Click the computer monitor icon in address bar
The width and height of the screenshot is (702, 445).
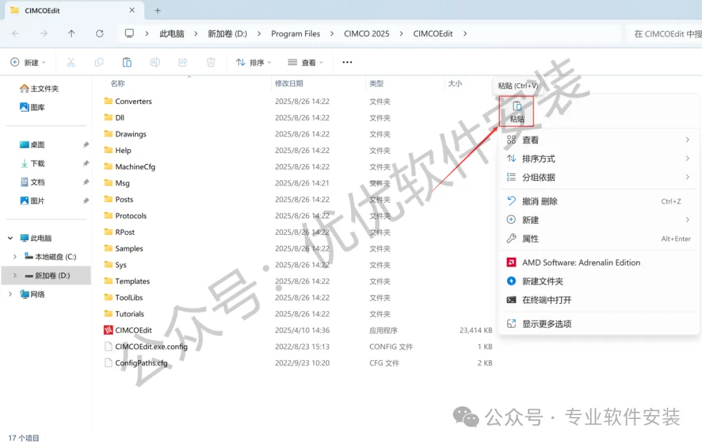point(129,34)
